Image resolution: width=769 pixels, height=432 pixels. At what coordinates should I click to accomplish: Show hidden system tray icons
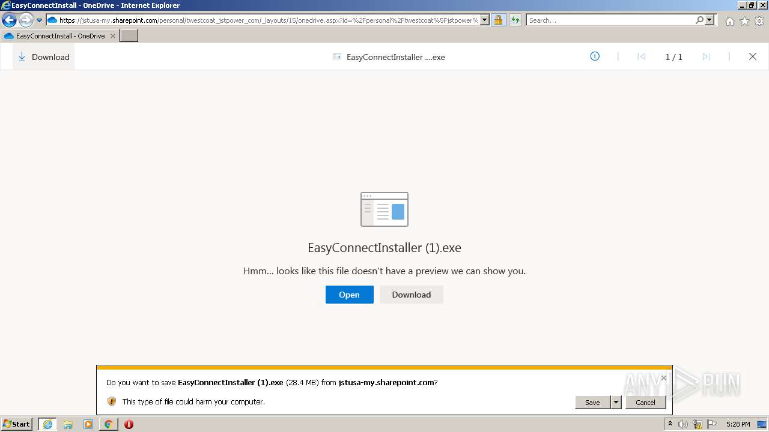670,424
